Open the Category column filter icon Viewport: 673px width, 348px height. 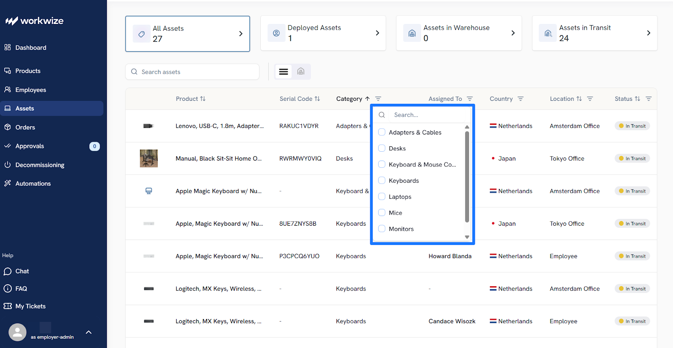(378, 99)
